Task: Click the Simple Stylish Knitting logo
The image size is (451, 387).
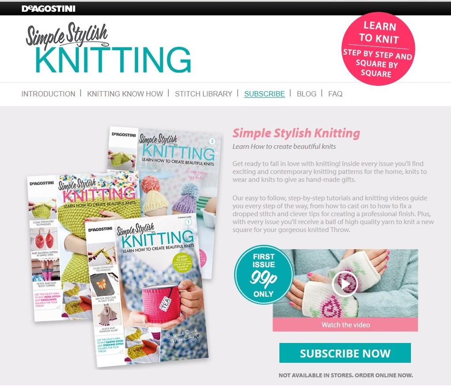Action: pos(108,48)
